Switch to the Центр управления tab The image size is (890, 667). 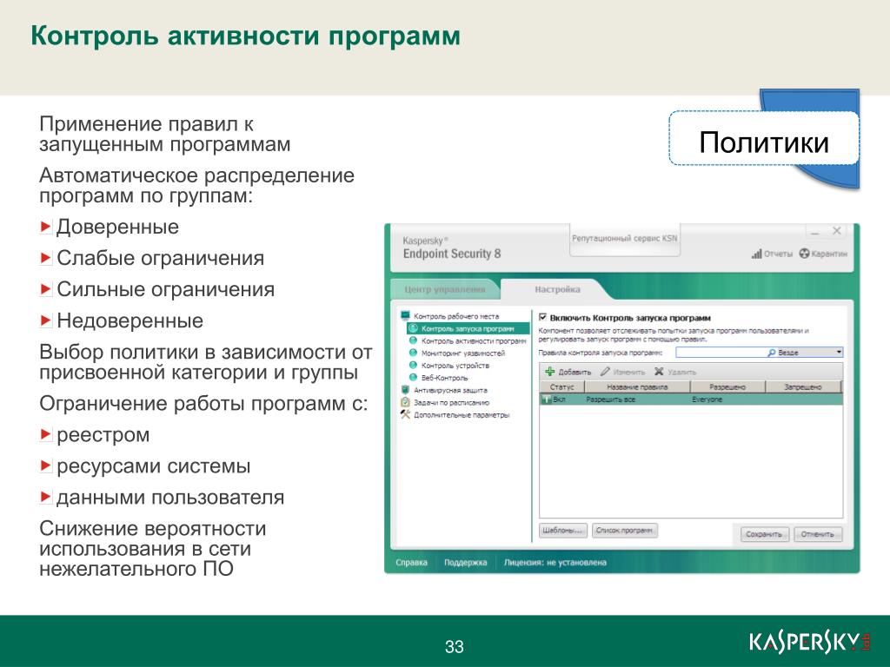(x=444, y=289)
